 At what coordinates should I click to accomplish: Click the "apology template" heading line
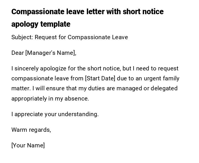[41, 24]
